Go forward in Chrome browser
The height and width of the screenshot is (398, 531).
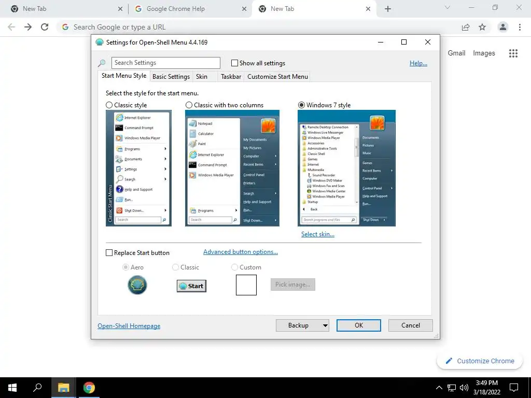28,27
